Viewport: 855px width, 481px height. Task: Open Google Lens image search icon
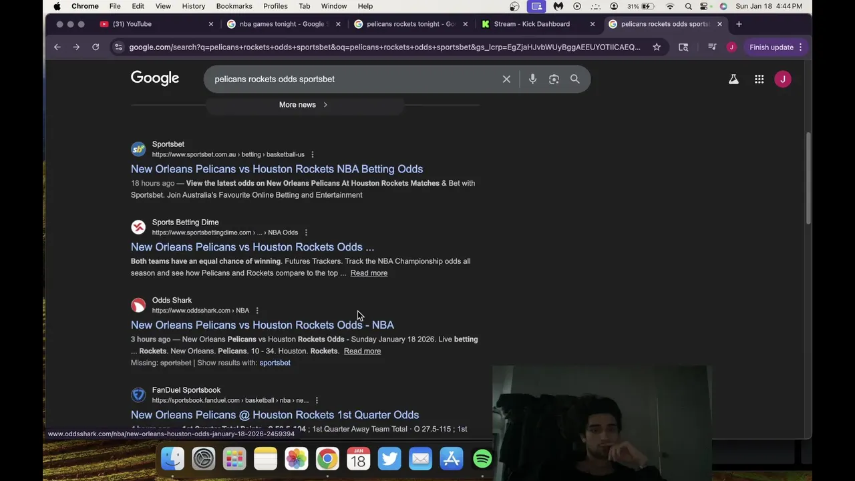pos(554,79)
